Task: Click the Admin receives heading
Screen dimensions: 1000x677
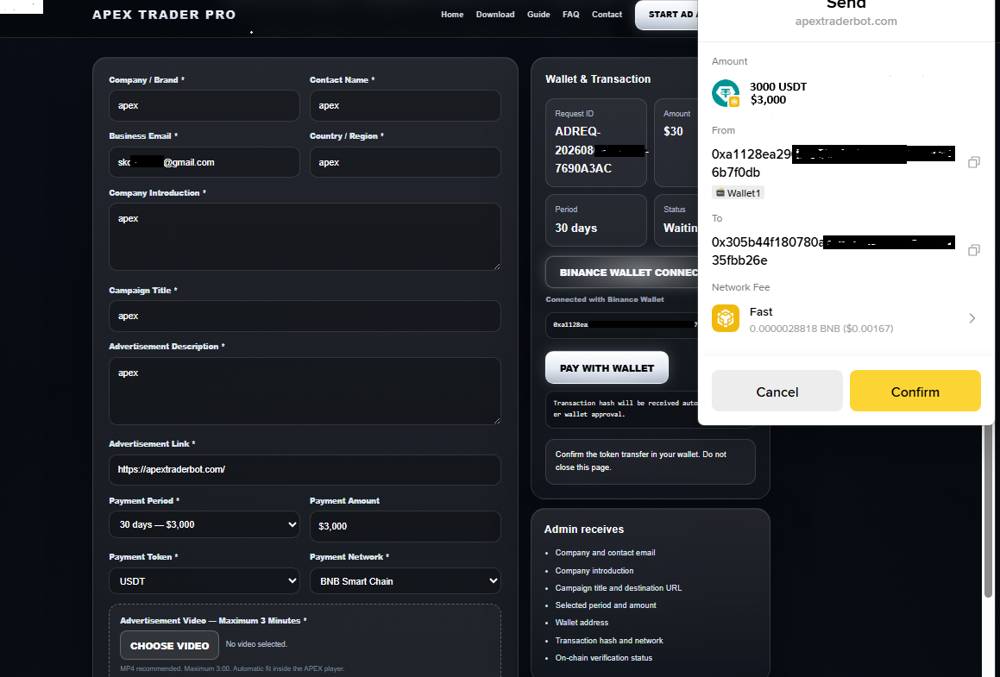Action: (583, 530)
